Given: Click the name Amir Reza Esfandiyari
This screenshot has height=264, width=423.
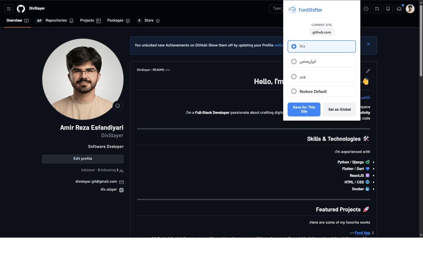Looking at the screenshot, I should pos(92,128).
